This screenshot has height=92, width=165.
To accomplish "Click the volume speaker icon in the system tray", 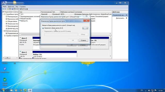I will pos(149,90).
